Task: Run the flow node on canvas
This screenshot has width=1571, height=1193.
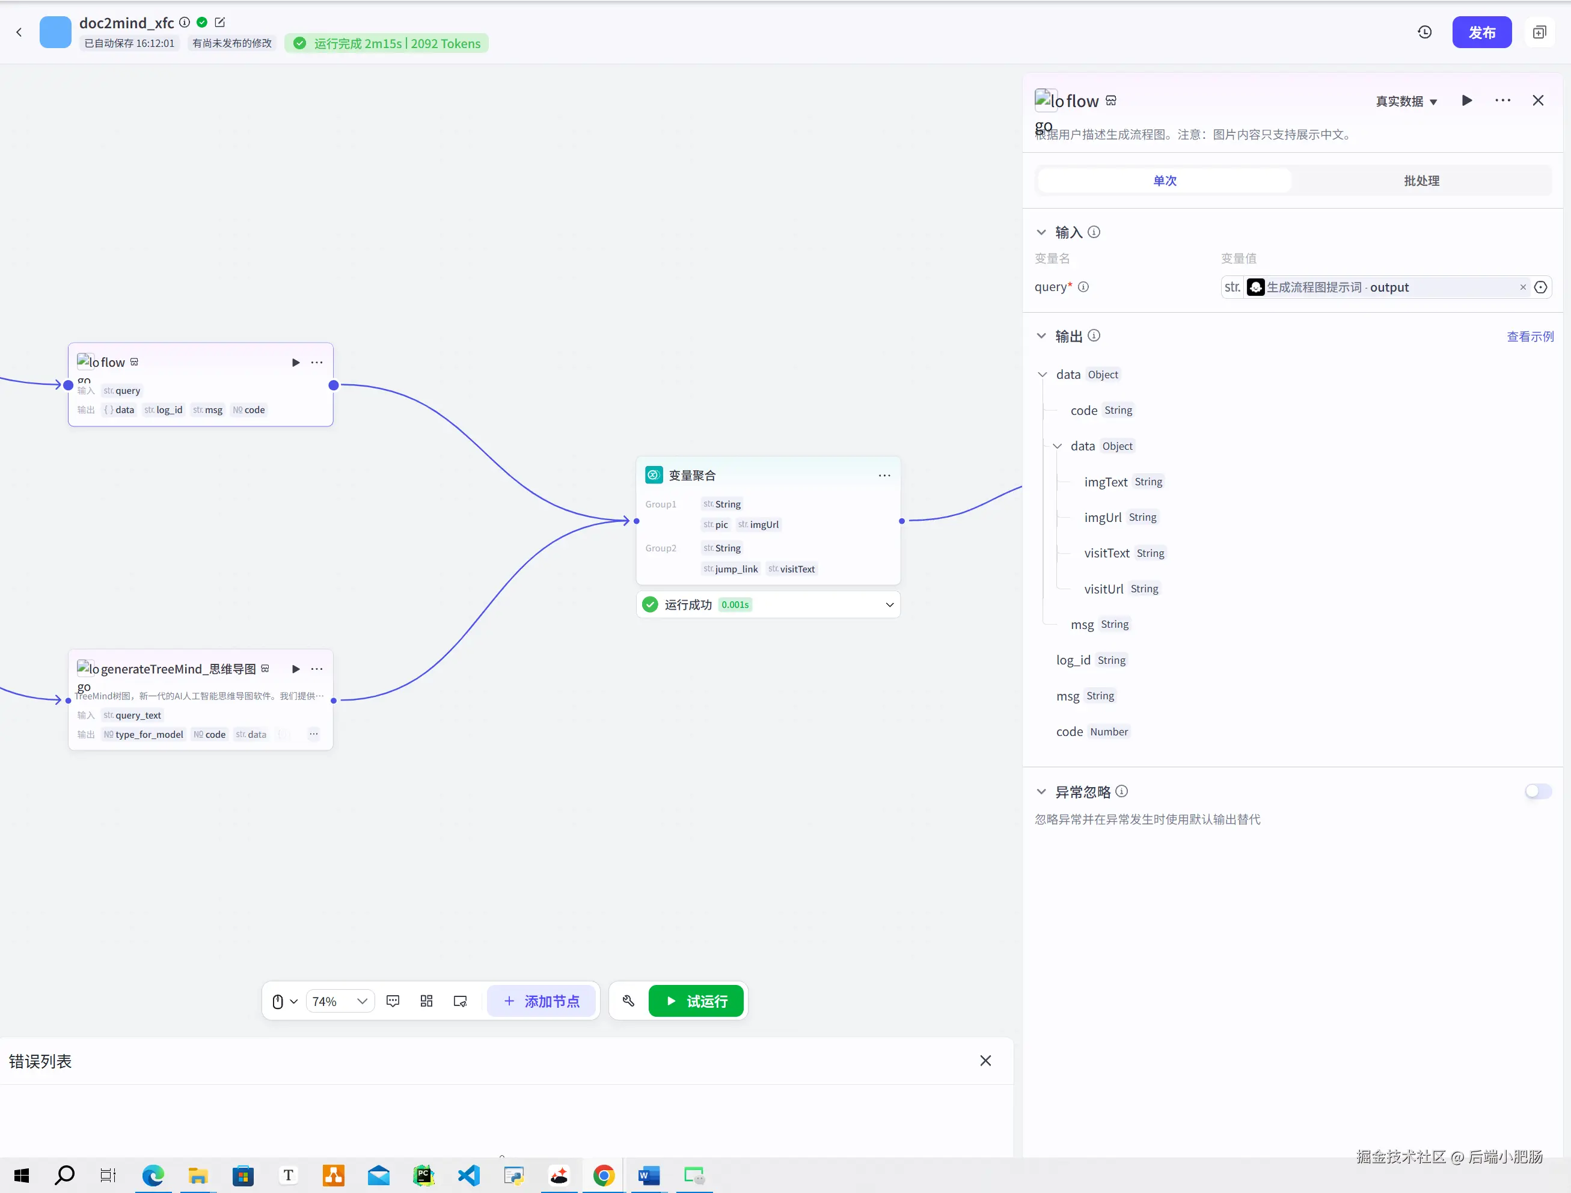Action: [x=295, y=362]
